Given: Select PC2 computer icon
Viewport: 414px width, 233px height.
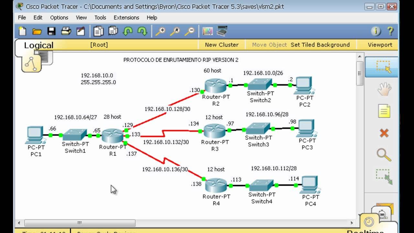Looking at the screenshot, I should point(304,85).
